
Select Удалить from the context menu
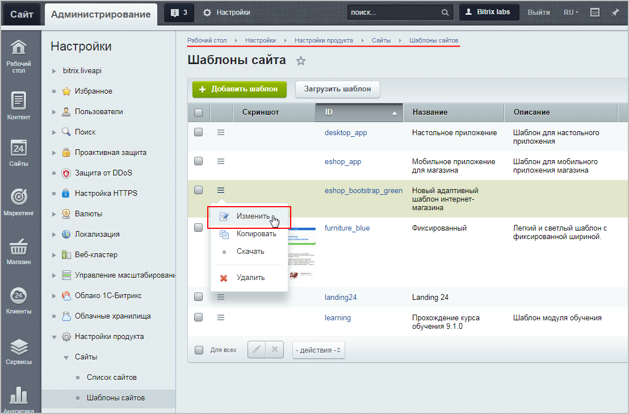250,278
